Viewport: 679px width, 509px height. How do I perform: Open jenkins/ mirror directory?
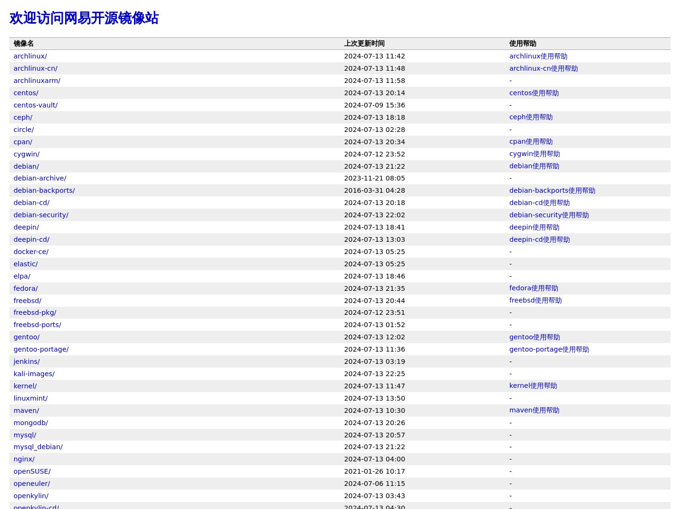point(27,361)
